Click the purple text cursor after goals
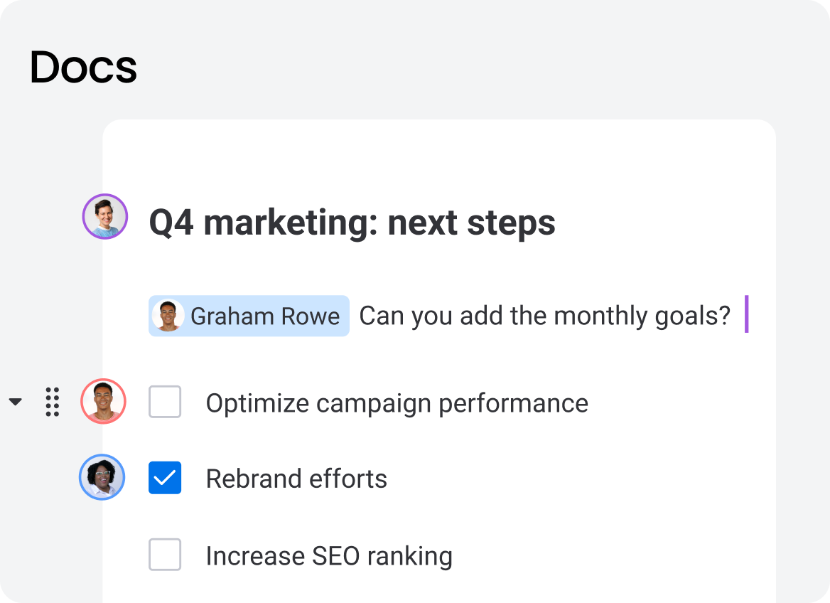830x603 pixels. tap(746, 314)
